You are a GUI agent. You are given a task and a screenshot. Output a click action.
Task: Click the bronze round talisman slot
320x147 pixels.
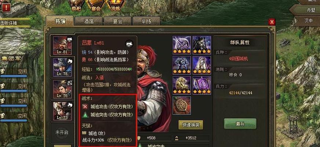(182, 105)
